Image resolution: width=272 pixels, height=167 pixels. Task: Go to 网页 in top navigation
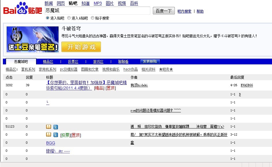(x=61, y=3)
